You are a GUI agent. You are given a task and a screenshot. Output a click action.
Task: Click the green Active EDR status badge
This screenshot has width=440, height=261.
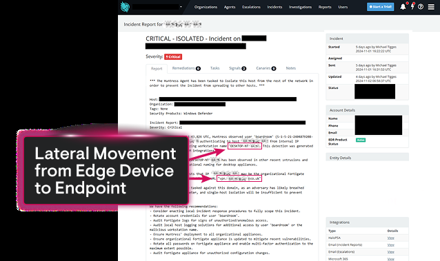(x=361, y=140)
